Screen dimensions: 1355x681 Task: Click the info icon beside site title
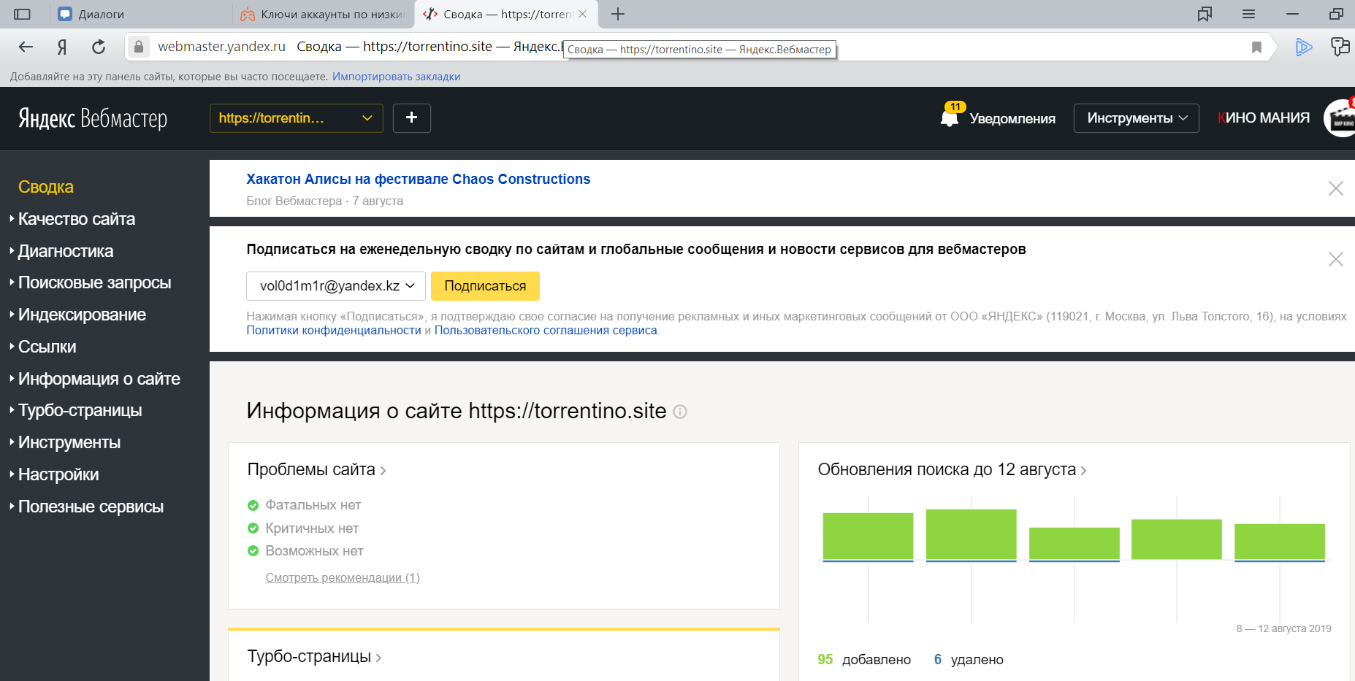(x=680, y=412)
